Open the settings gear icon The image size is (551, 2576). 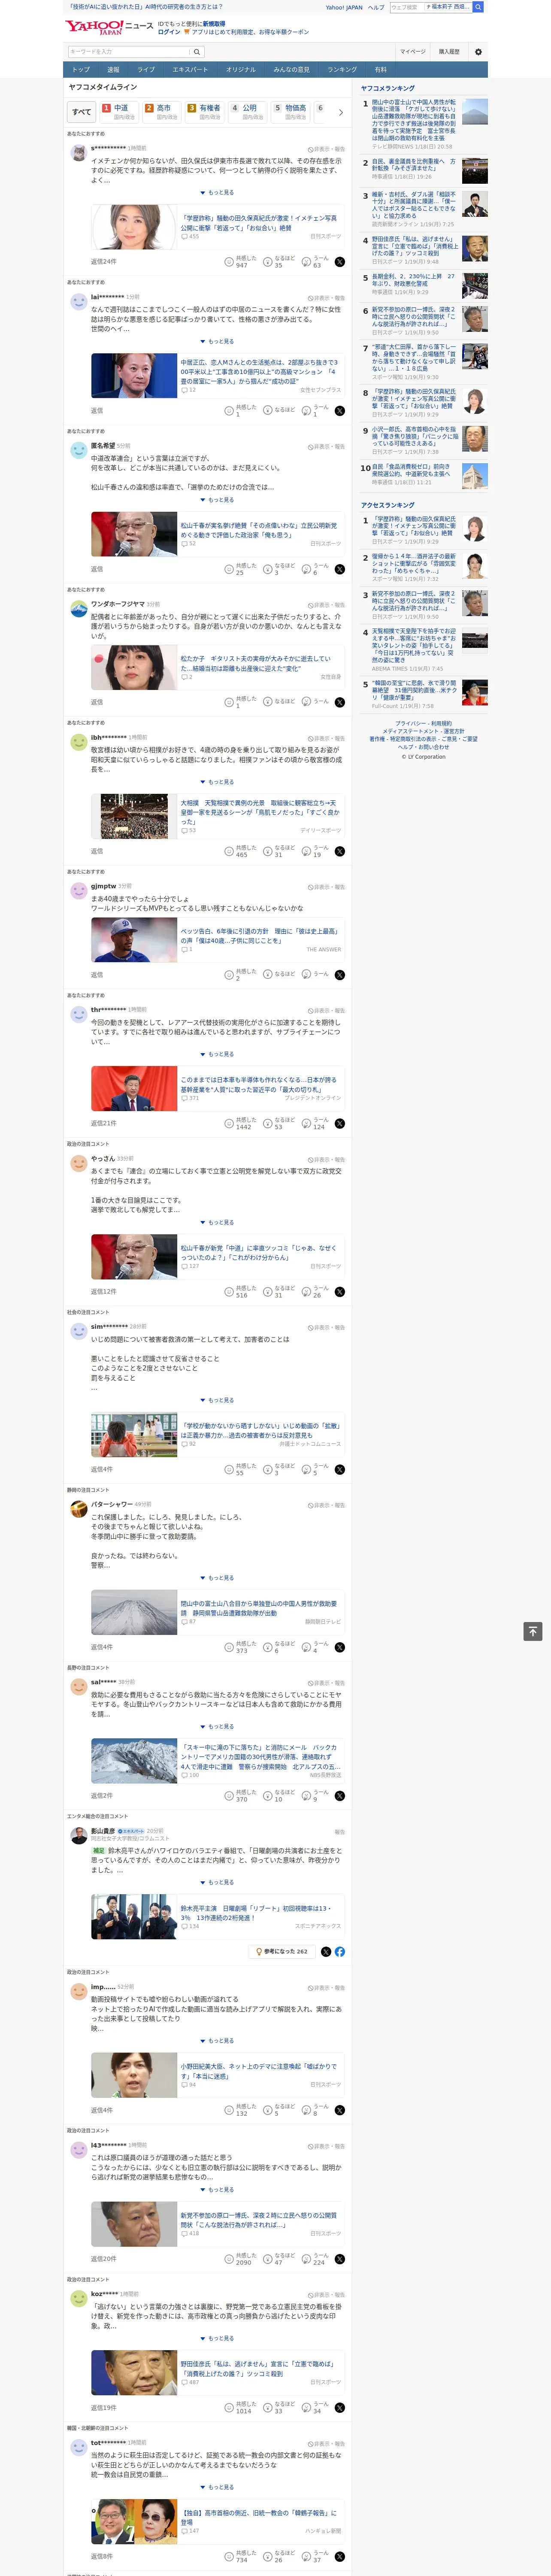478,52
